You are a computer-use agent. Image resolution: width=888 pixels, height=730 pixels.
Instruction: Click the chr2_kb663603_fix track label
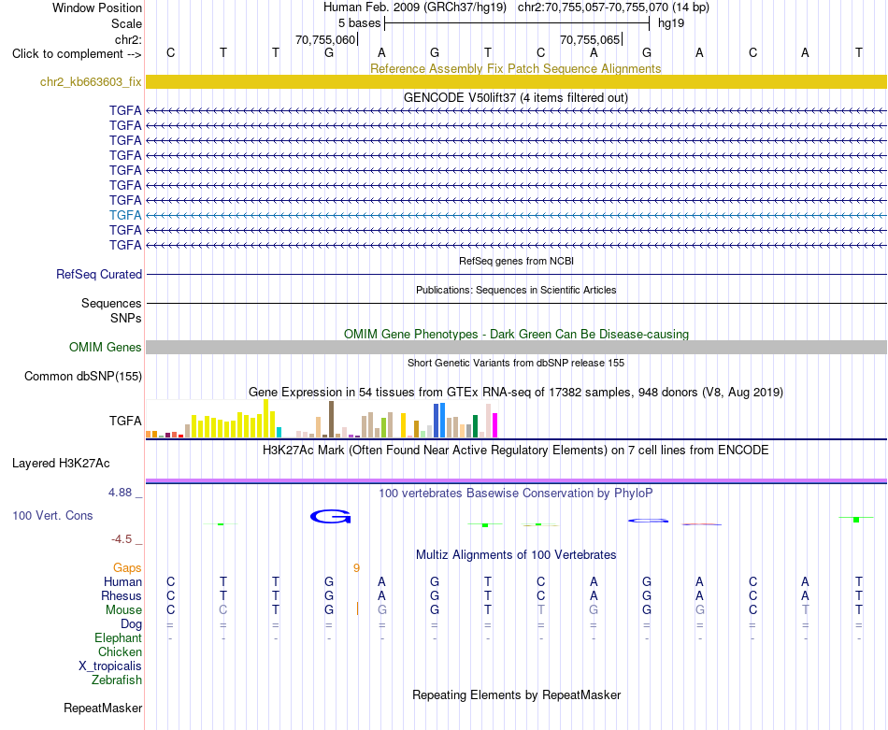pyautogui.click(x=91, y=81)
